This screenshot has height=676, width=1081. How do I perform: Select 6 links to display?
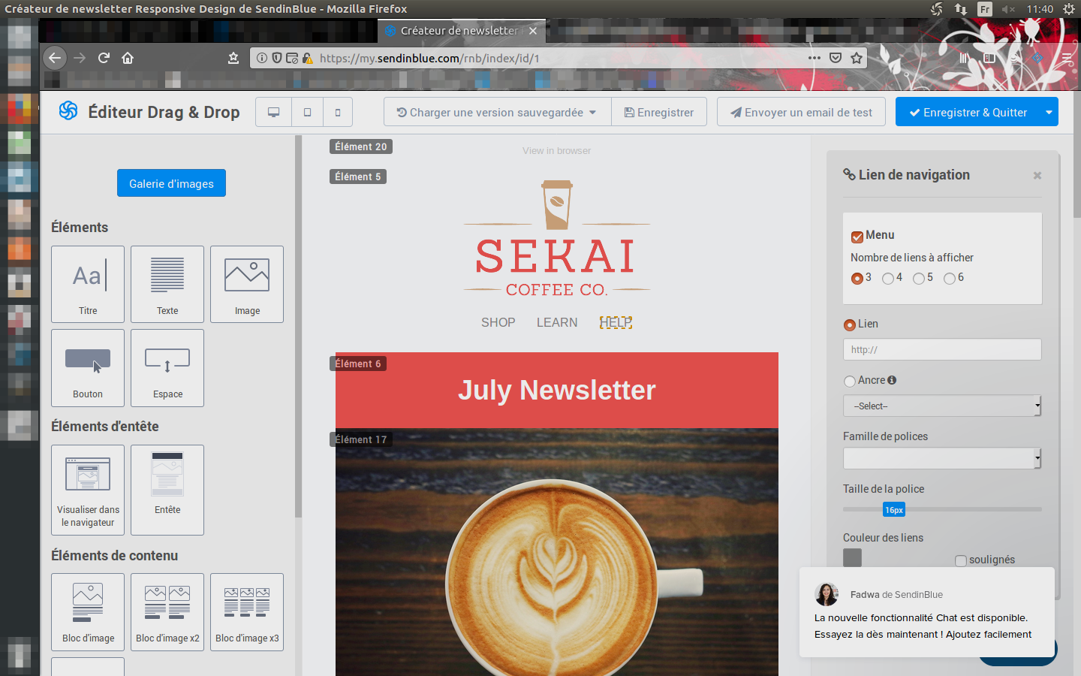tap(950, 278)
